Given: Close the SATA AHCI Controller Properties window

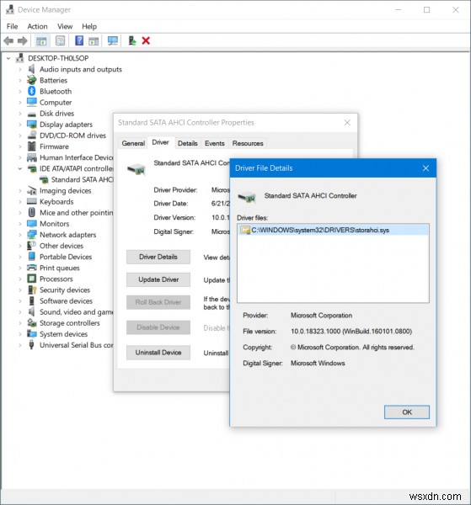Looking at the screenshot, I should (347, 122).
